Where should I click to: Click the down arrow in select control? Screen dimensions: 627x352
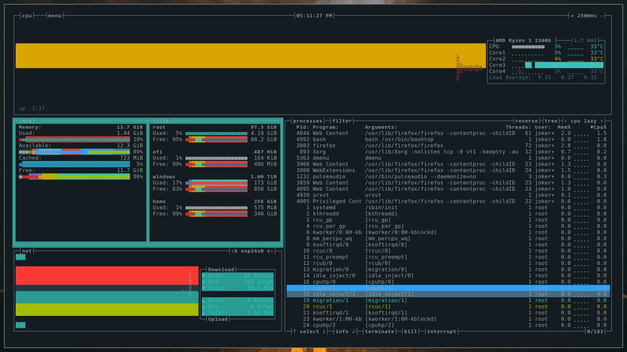click(x=324, y=331)
